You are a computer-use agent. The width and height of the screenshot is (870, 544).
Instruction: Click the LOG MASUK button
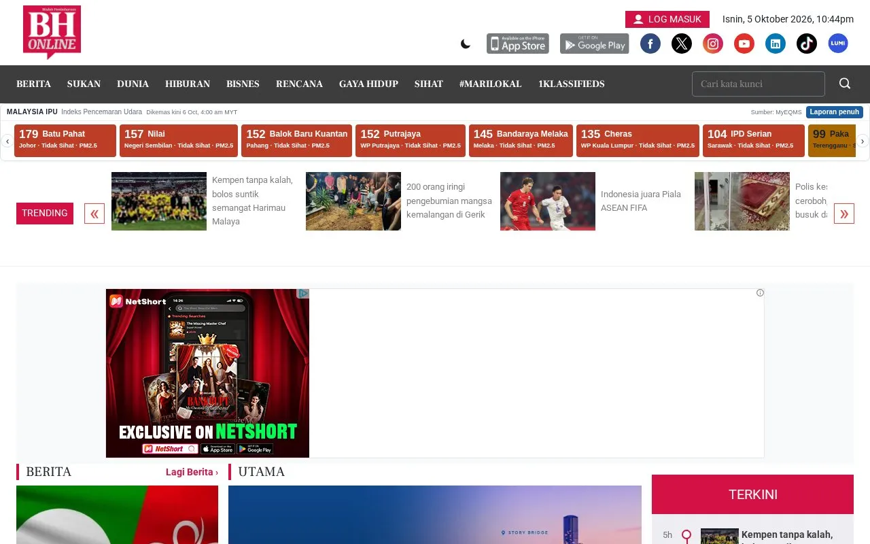pos(667,19)
